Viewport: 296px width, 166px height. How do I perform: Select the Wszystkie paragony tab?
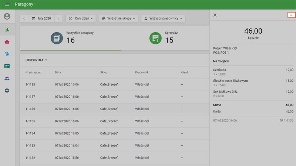70,38
